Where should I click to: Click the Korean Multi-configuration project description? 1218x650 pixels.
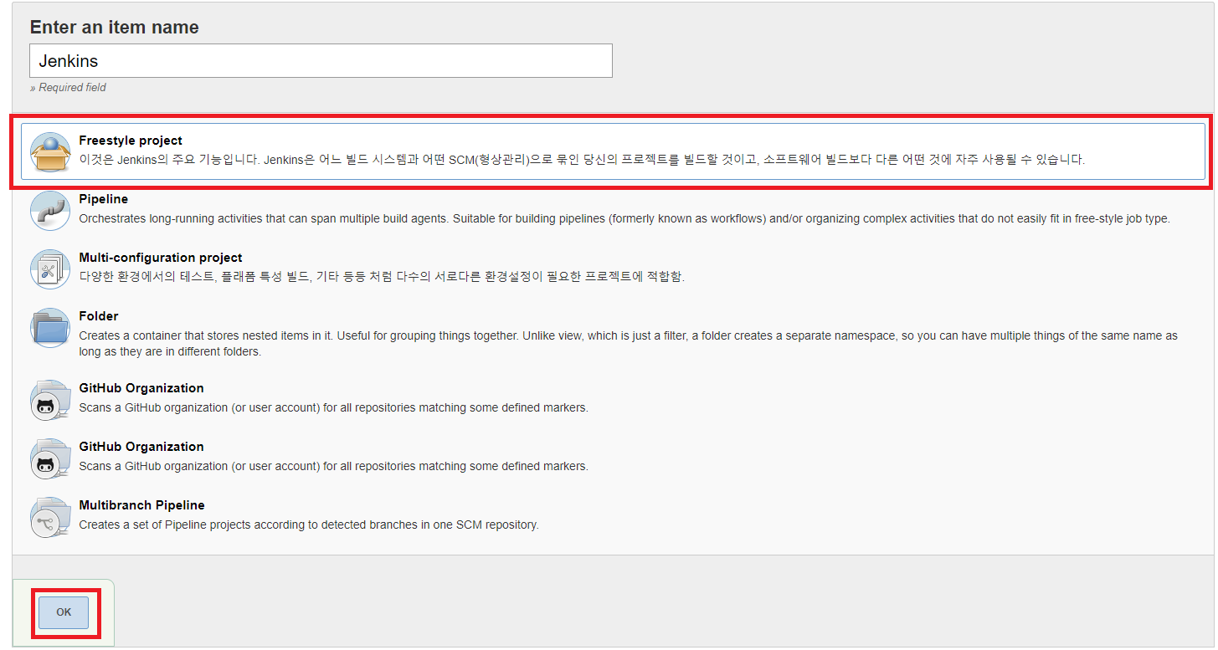pyautogui.click(x=382, y=277)
